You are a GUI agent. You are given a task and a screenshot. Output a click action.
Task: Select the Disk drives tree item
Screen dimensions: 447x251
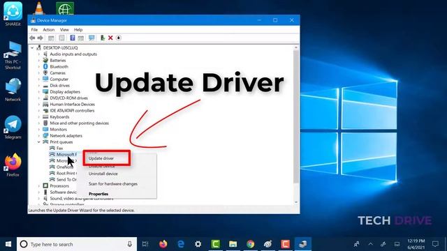tap(59, 85)
